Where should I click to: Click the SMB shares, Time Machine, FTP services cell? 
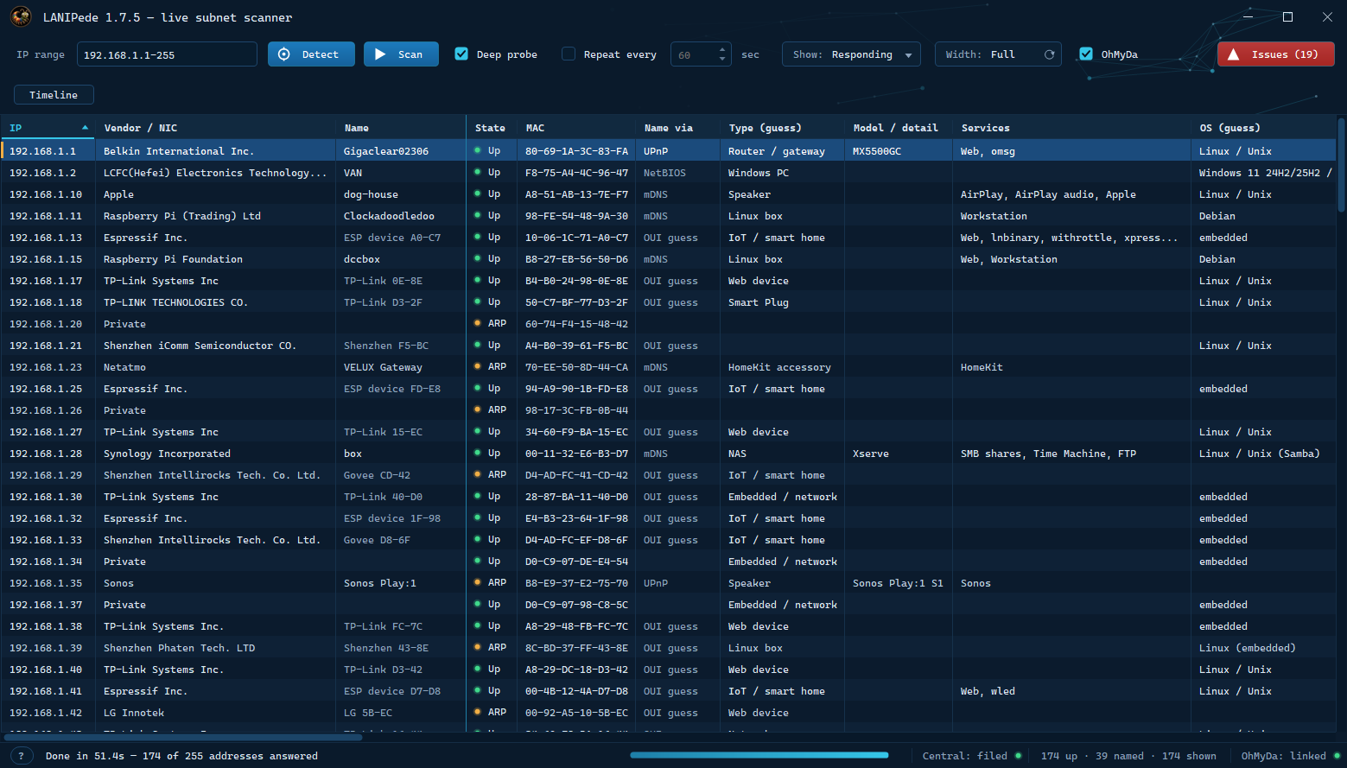pos(1071,454)
